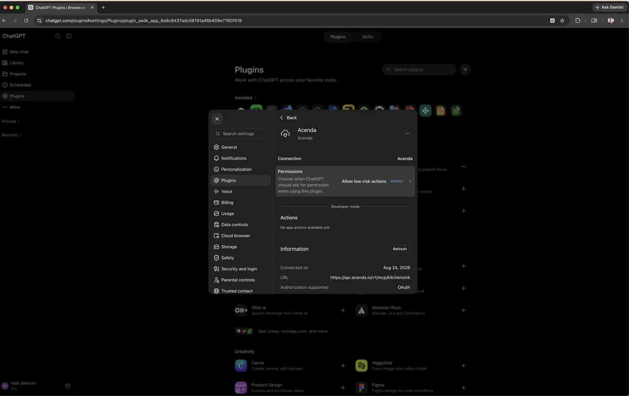
Task: Click 'See Linear, monday.com, and more' link
Action: point(292,331)
